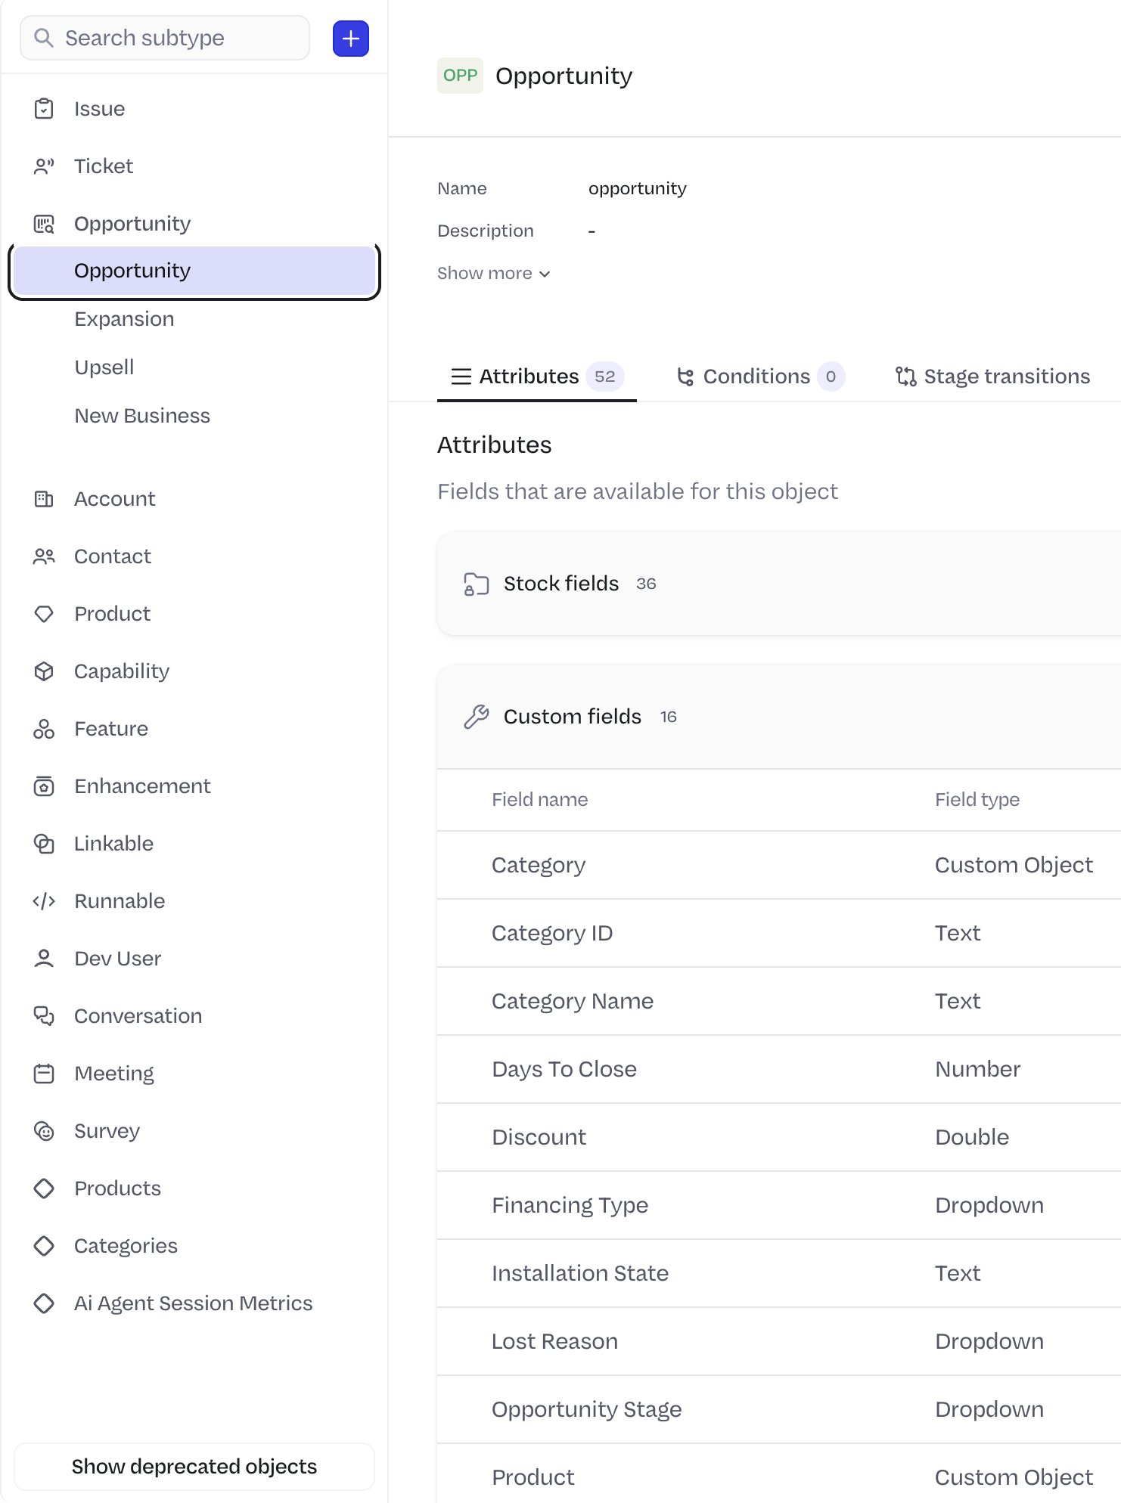Click the blue plus add-subtype button

click(351, 39)
